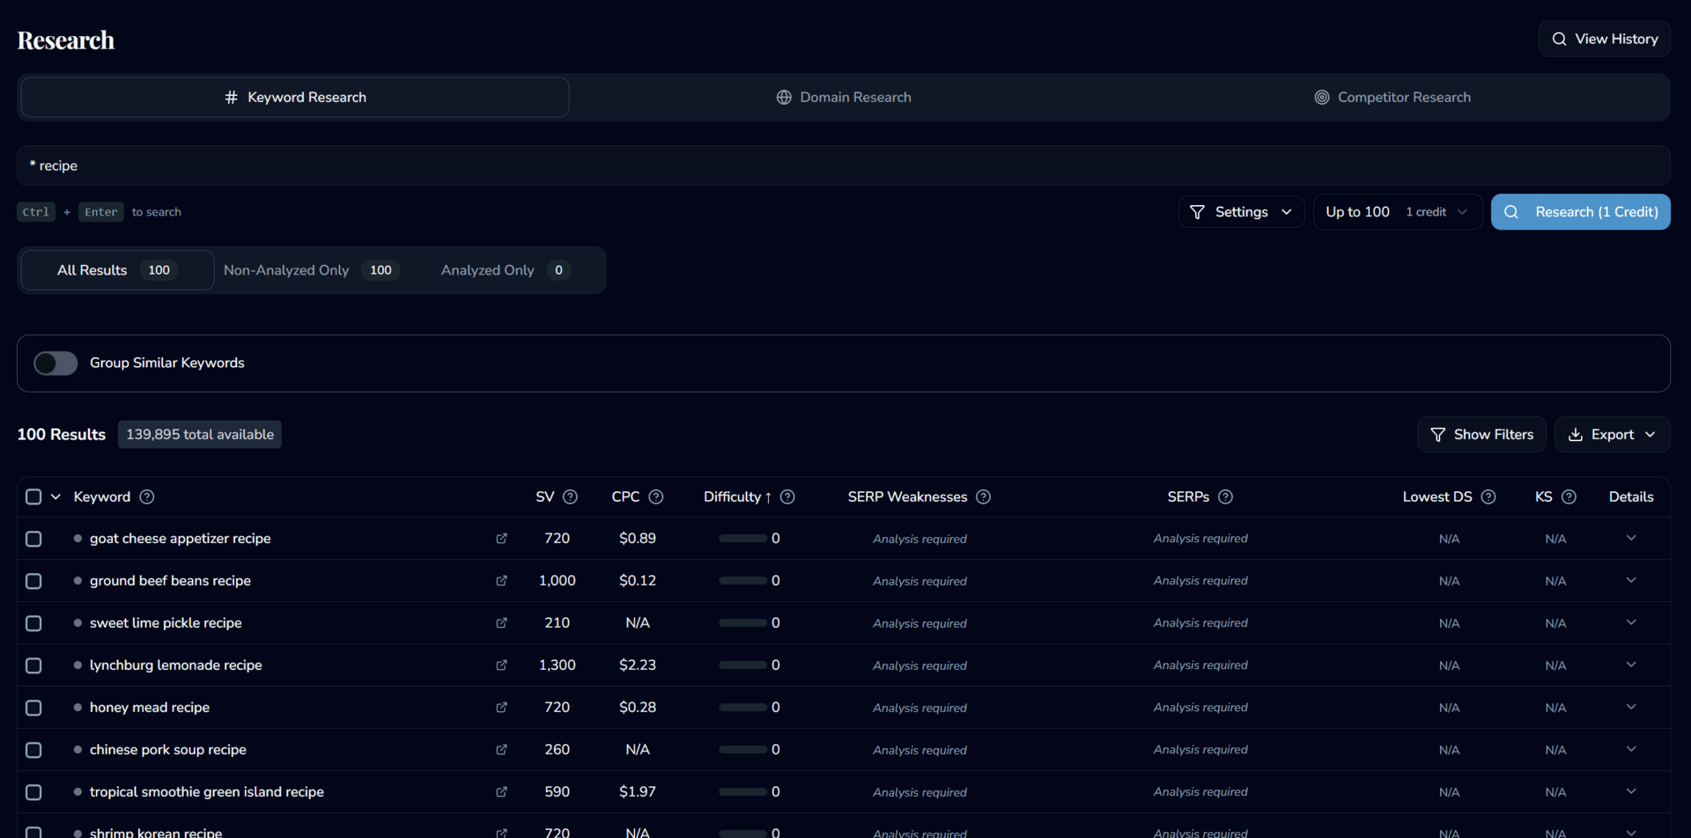1691x838 pixels.
Task: Click difficulty bar for goat cheese appetizer recipe
Action: (742, 539)
